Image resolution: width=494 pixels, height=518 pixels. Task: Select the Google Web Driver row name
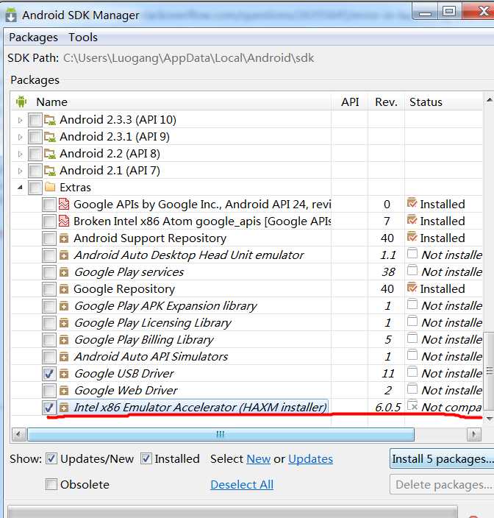pyautogui.click(x=126, y=391)
